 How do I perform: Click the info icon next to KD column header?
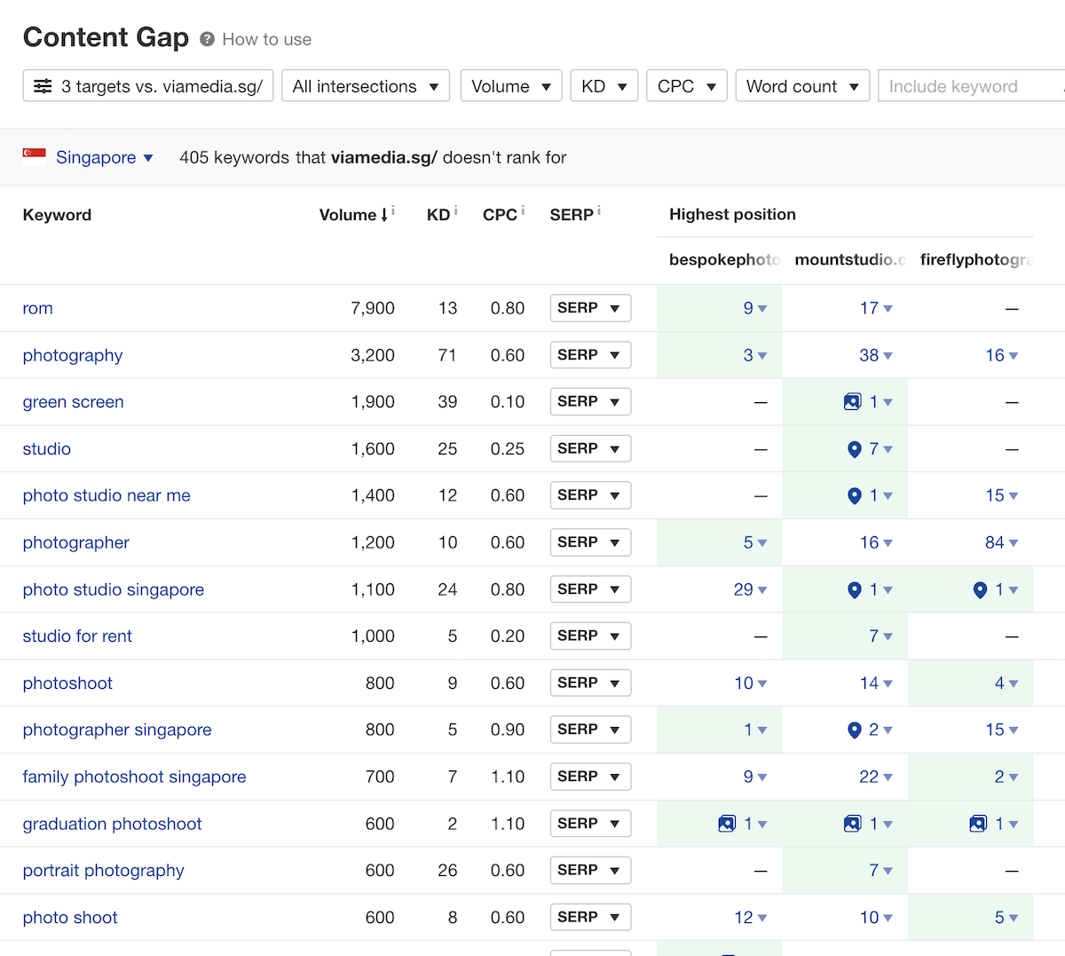(456, 211)
